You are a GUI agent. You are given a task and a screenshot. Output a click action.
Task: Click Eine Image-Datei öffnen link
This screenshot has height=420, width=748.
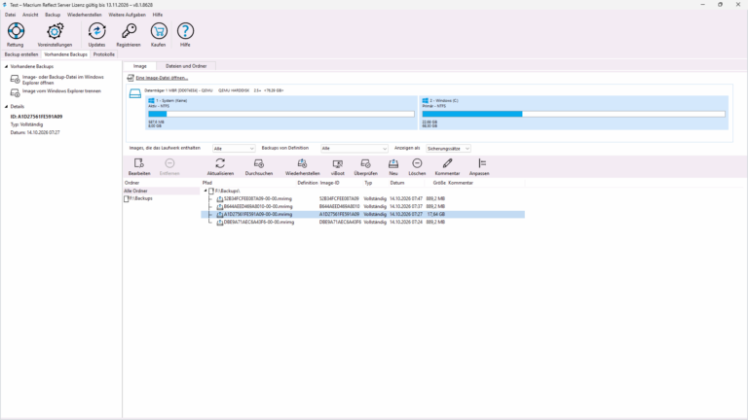[x=162, y=78]
